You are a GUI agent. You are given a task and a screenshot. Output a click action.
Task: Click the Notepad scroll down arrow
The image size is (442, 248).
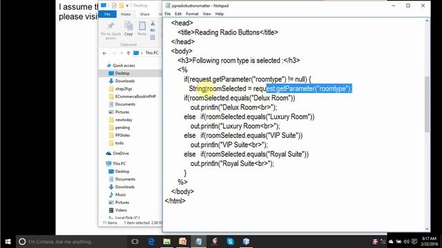427,229
